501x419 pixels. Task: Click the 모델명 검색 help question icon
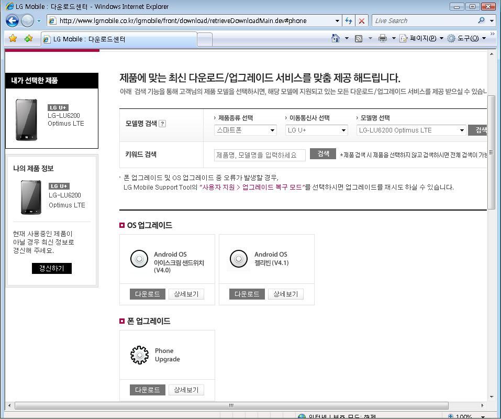point(162,124)
